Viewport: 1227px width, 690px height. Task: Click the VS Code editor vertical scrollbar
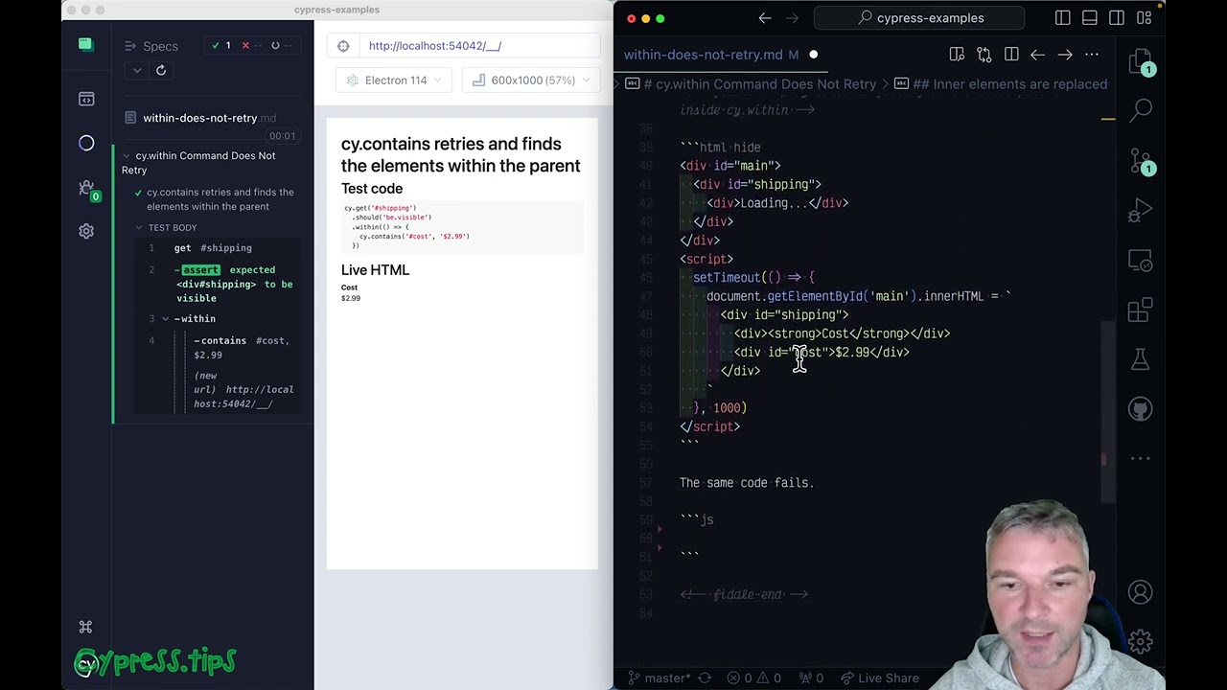pos(1107,412)
